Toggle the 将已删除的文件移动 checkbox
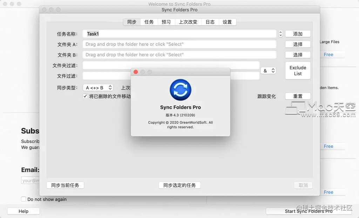Viewport: 359px width, 218px height. [x=85, y=96]
